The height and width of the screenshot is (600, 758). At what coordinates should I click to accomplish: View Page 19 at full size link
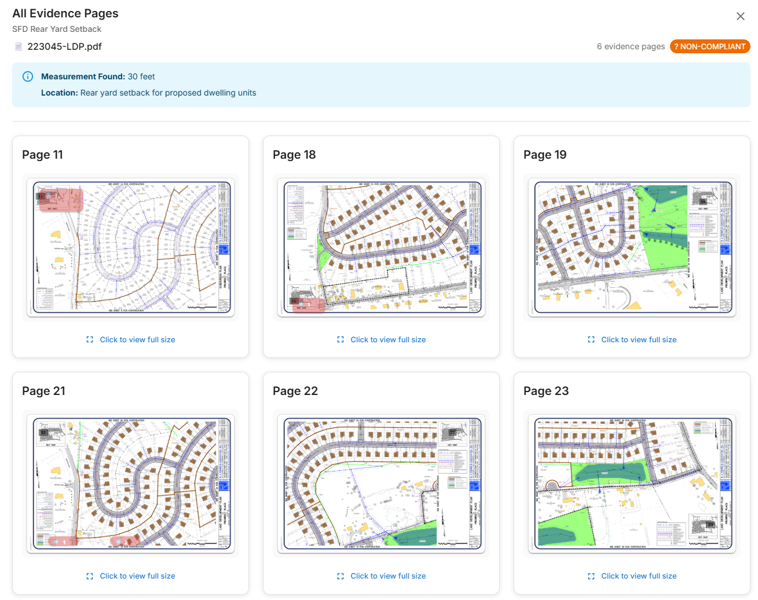click(639, 339)
